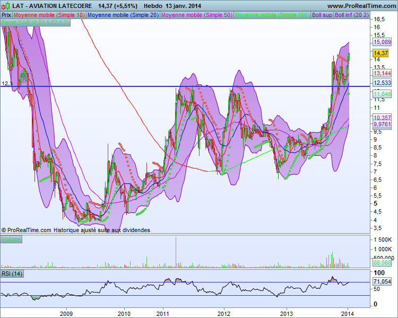Click the volume value 88 568
Screen dimensions: 398x318
click(382, 262)
